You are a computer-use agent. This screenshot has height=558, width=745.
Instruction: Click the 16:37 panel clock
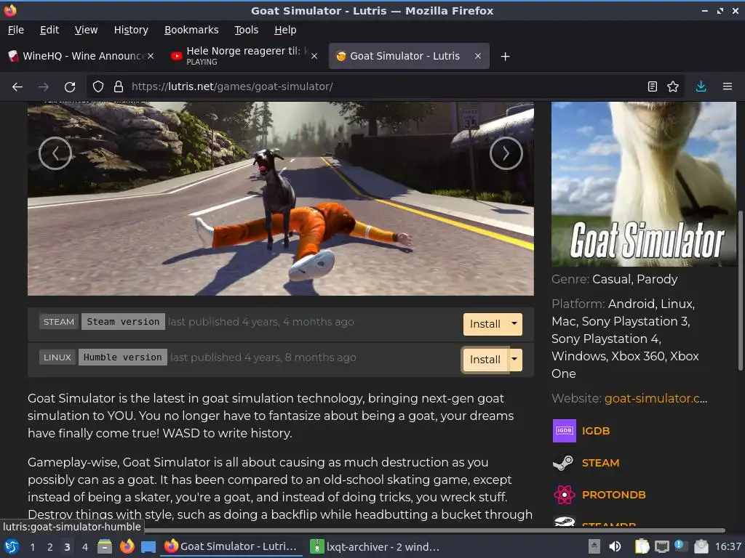coord(728,546)
